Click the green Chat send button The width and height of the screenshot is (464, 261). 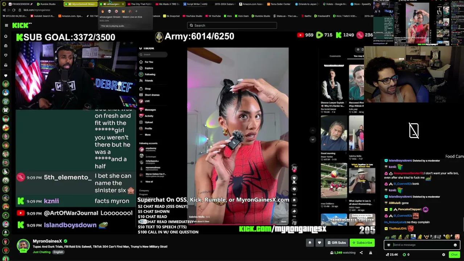(x=454, y=254)
